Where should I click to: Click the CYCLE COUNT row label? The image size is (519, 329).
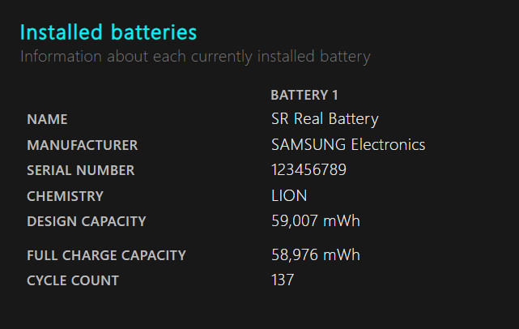73,280
